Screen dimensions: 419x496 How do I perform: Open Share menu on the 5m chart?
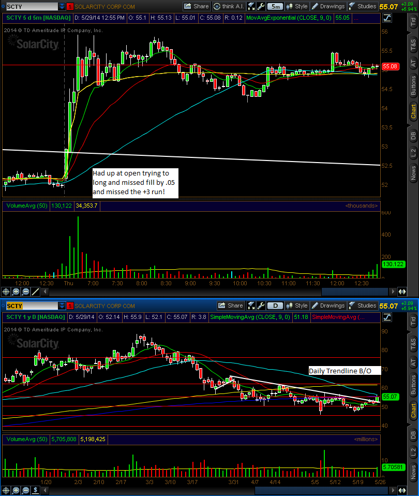(x=196, y=6)
